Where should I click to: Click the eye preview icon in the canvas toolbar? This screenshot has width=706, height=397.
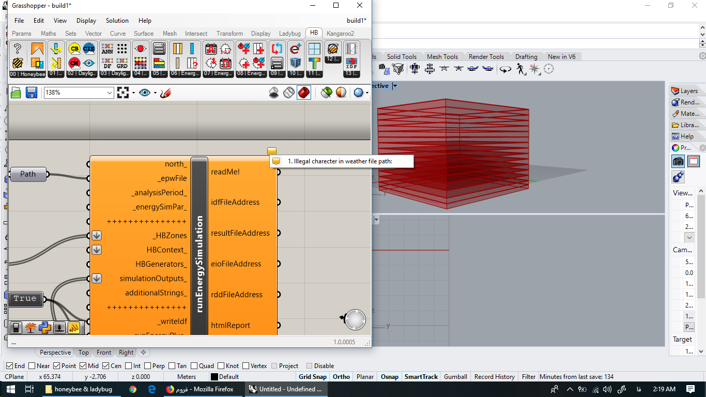pos(145,93)
